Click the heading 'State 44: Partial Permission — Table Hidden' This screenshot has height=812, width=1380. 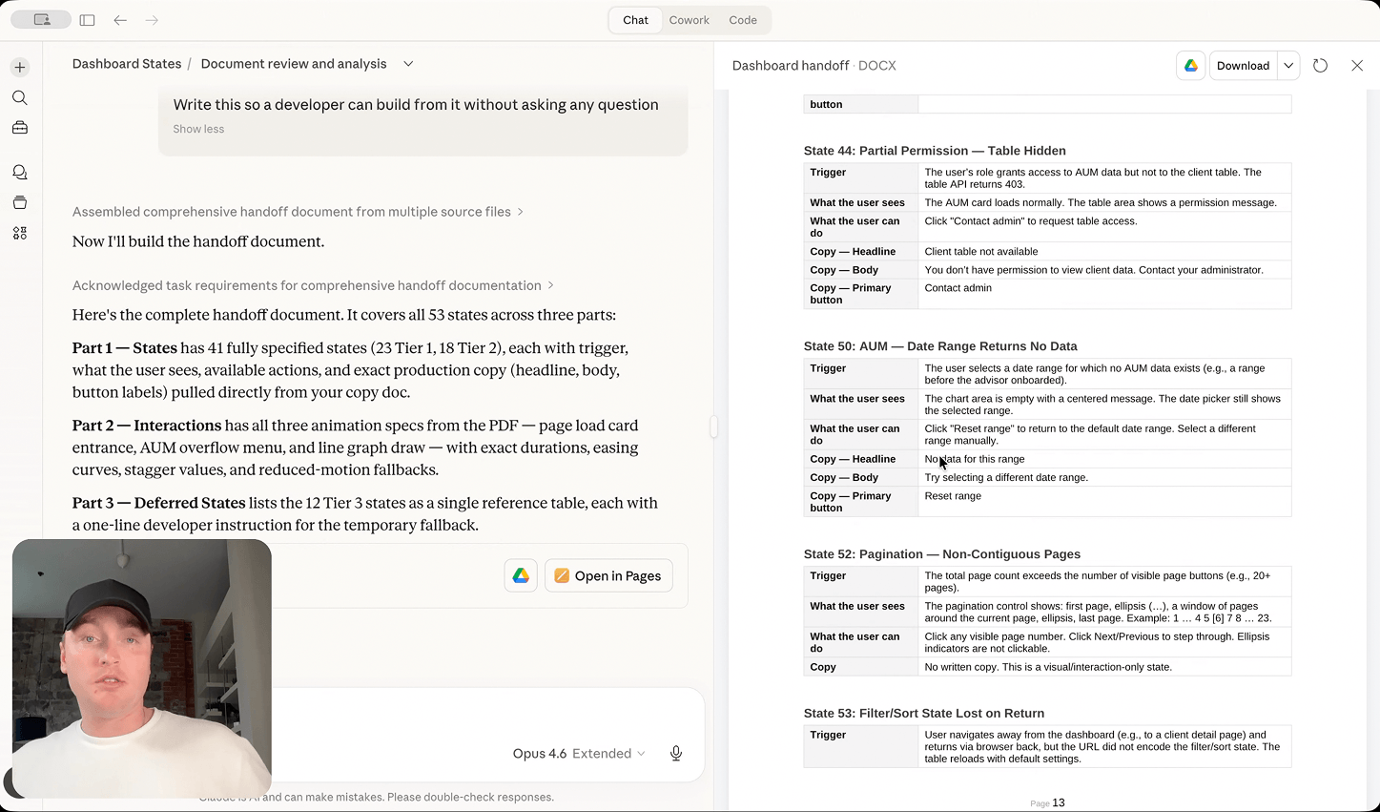tap(935, 151)
